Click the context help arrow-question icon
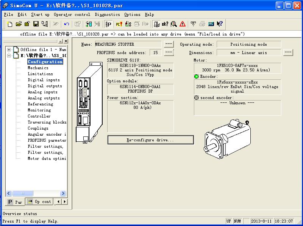303x226 pixels. [x=220, y=24]
